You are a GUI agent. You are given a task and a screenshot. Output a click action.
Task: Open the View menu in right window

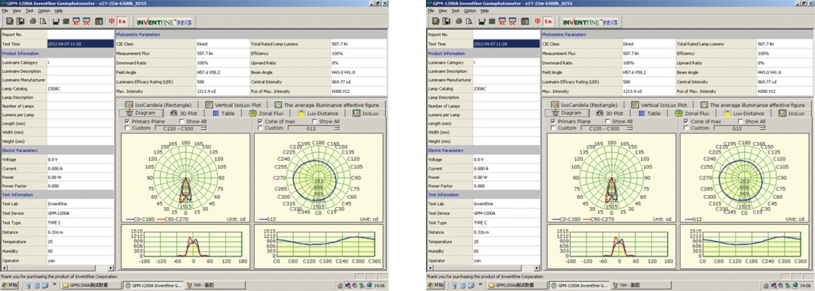[442, 11]
